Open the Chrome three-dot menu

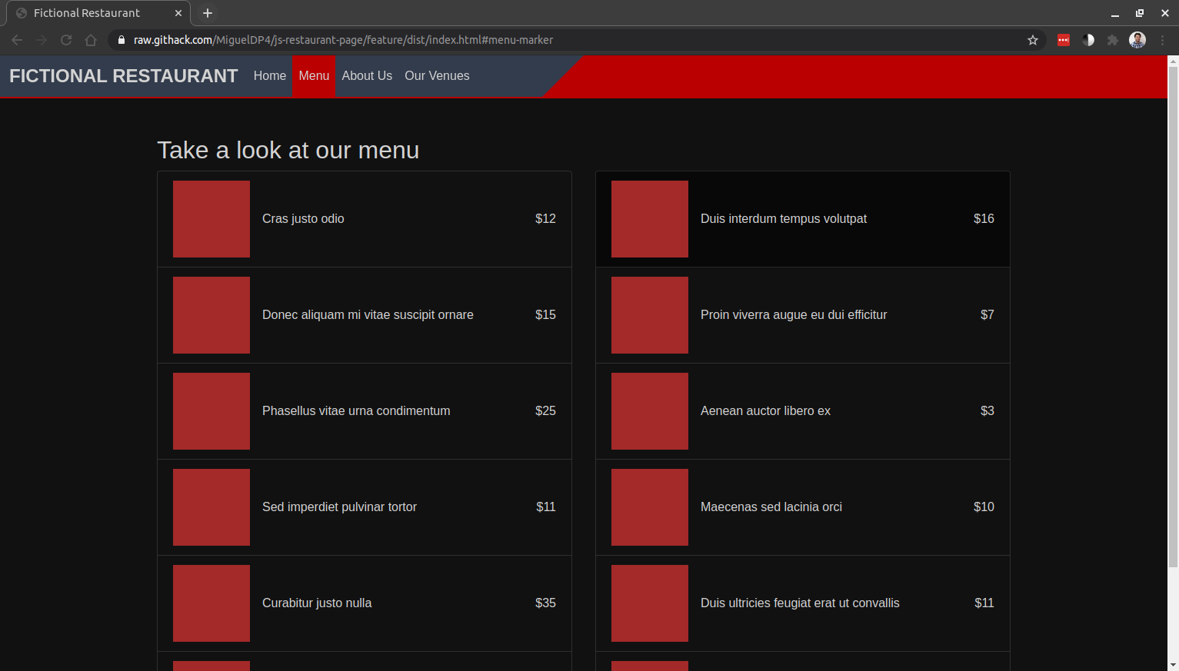click(1162, 40)
